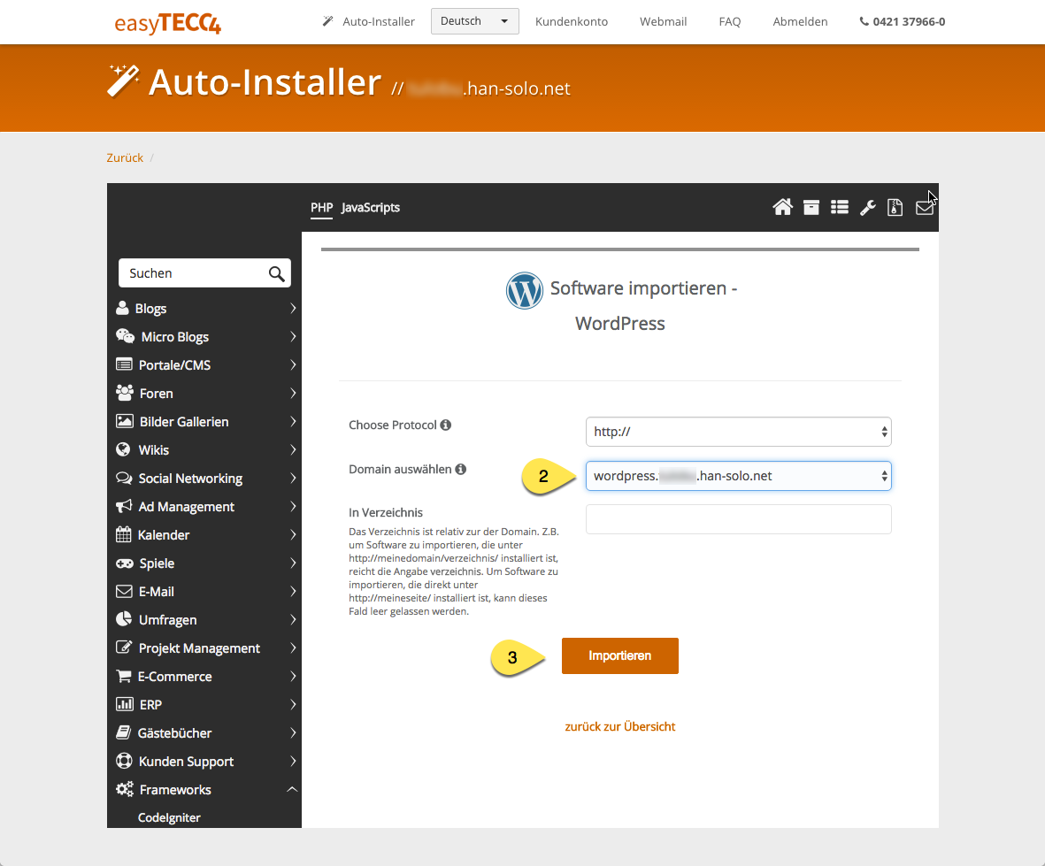Collapse the Frameworks category chevron
This screenshot has height=866, width=1045.
pyautogui.click(x=292, y=789)
